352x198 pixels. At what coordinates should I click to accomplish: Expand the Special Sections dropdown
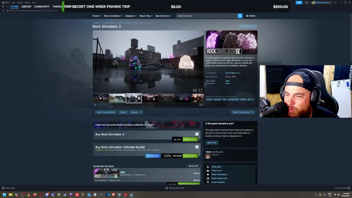[x=163, y=16]
